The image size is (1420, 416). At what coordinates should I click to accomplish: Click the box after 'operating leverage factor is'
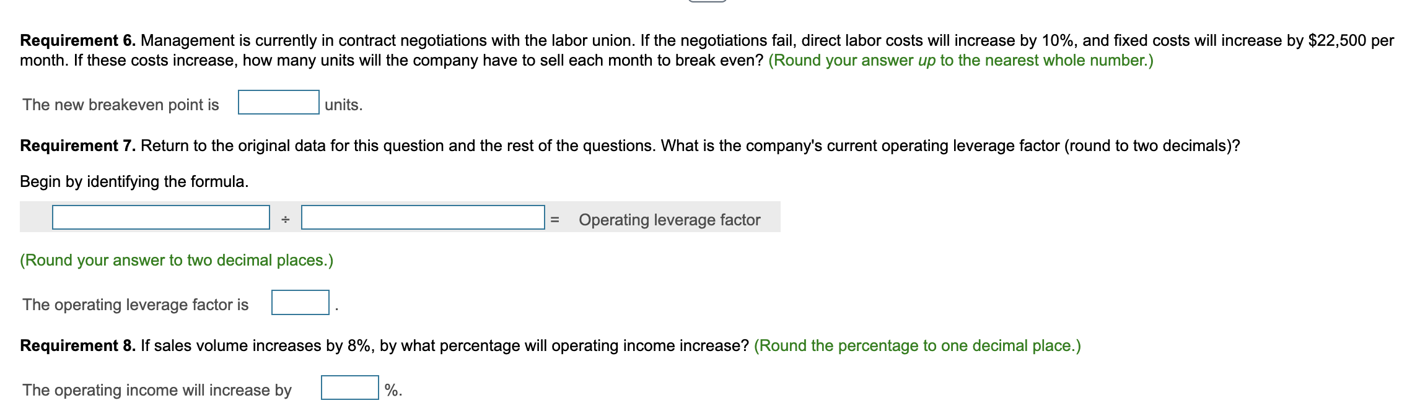300,303
